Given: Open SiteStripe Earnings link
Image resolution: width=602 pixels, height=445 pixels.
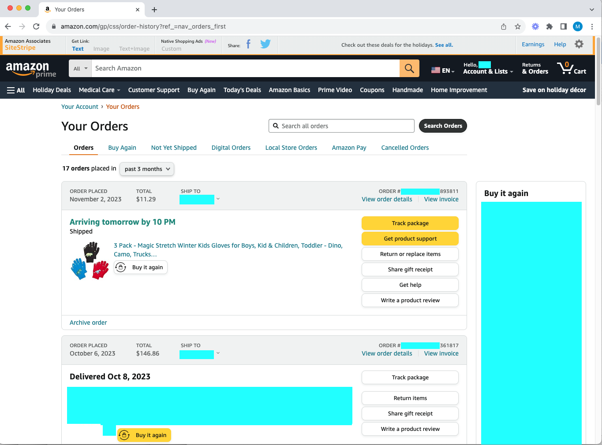Looking at the screenshot, I should [x=533, y=44].
